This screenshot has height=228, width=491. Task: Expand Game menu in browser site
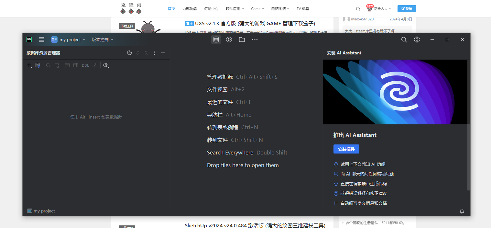(x=257, y=9)
